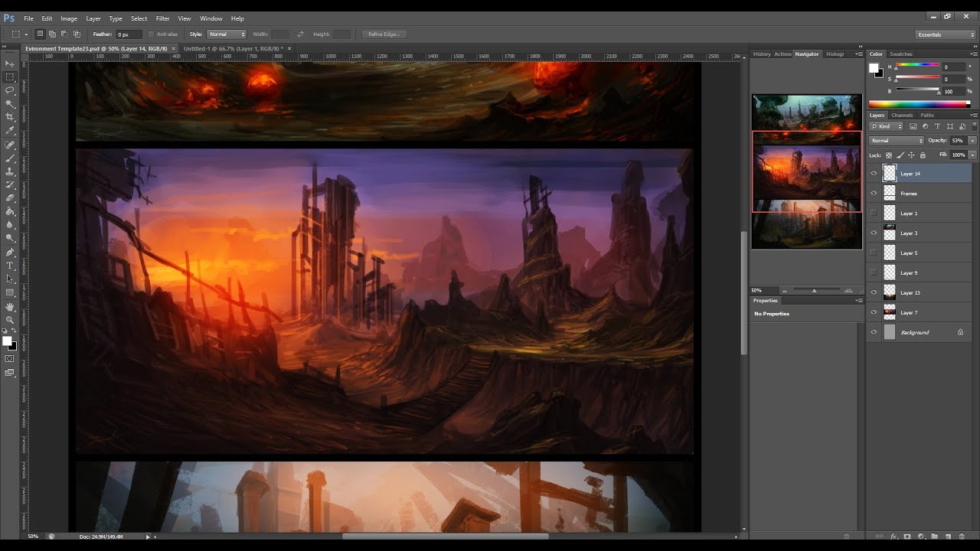This screenshot has height=551, width=980.
Task: Hide the Background layer eye icon
Action: coord(874,332)
